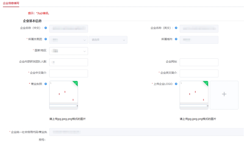Image resolution: width=244 pixels, height=148 pixels.
Task: Click the 企业统一社会信用代码 field
Action: pos(147,132)
